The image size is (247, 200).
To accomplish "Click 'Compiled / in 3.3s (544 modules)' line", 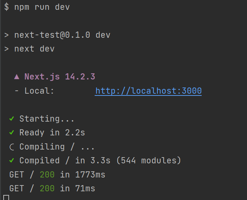I will click(x=100, y=160).
